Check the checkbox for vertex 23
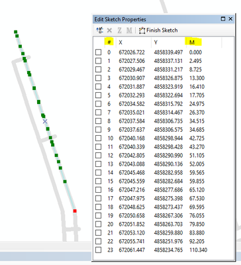Viewport: 241px width, 265px height. [x=99, y=250]
